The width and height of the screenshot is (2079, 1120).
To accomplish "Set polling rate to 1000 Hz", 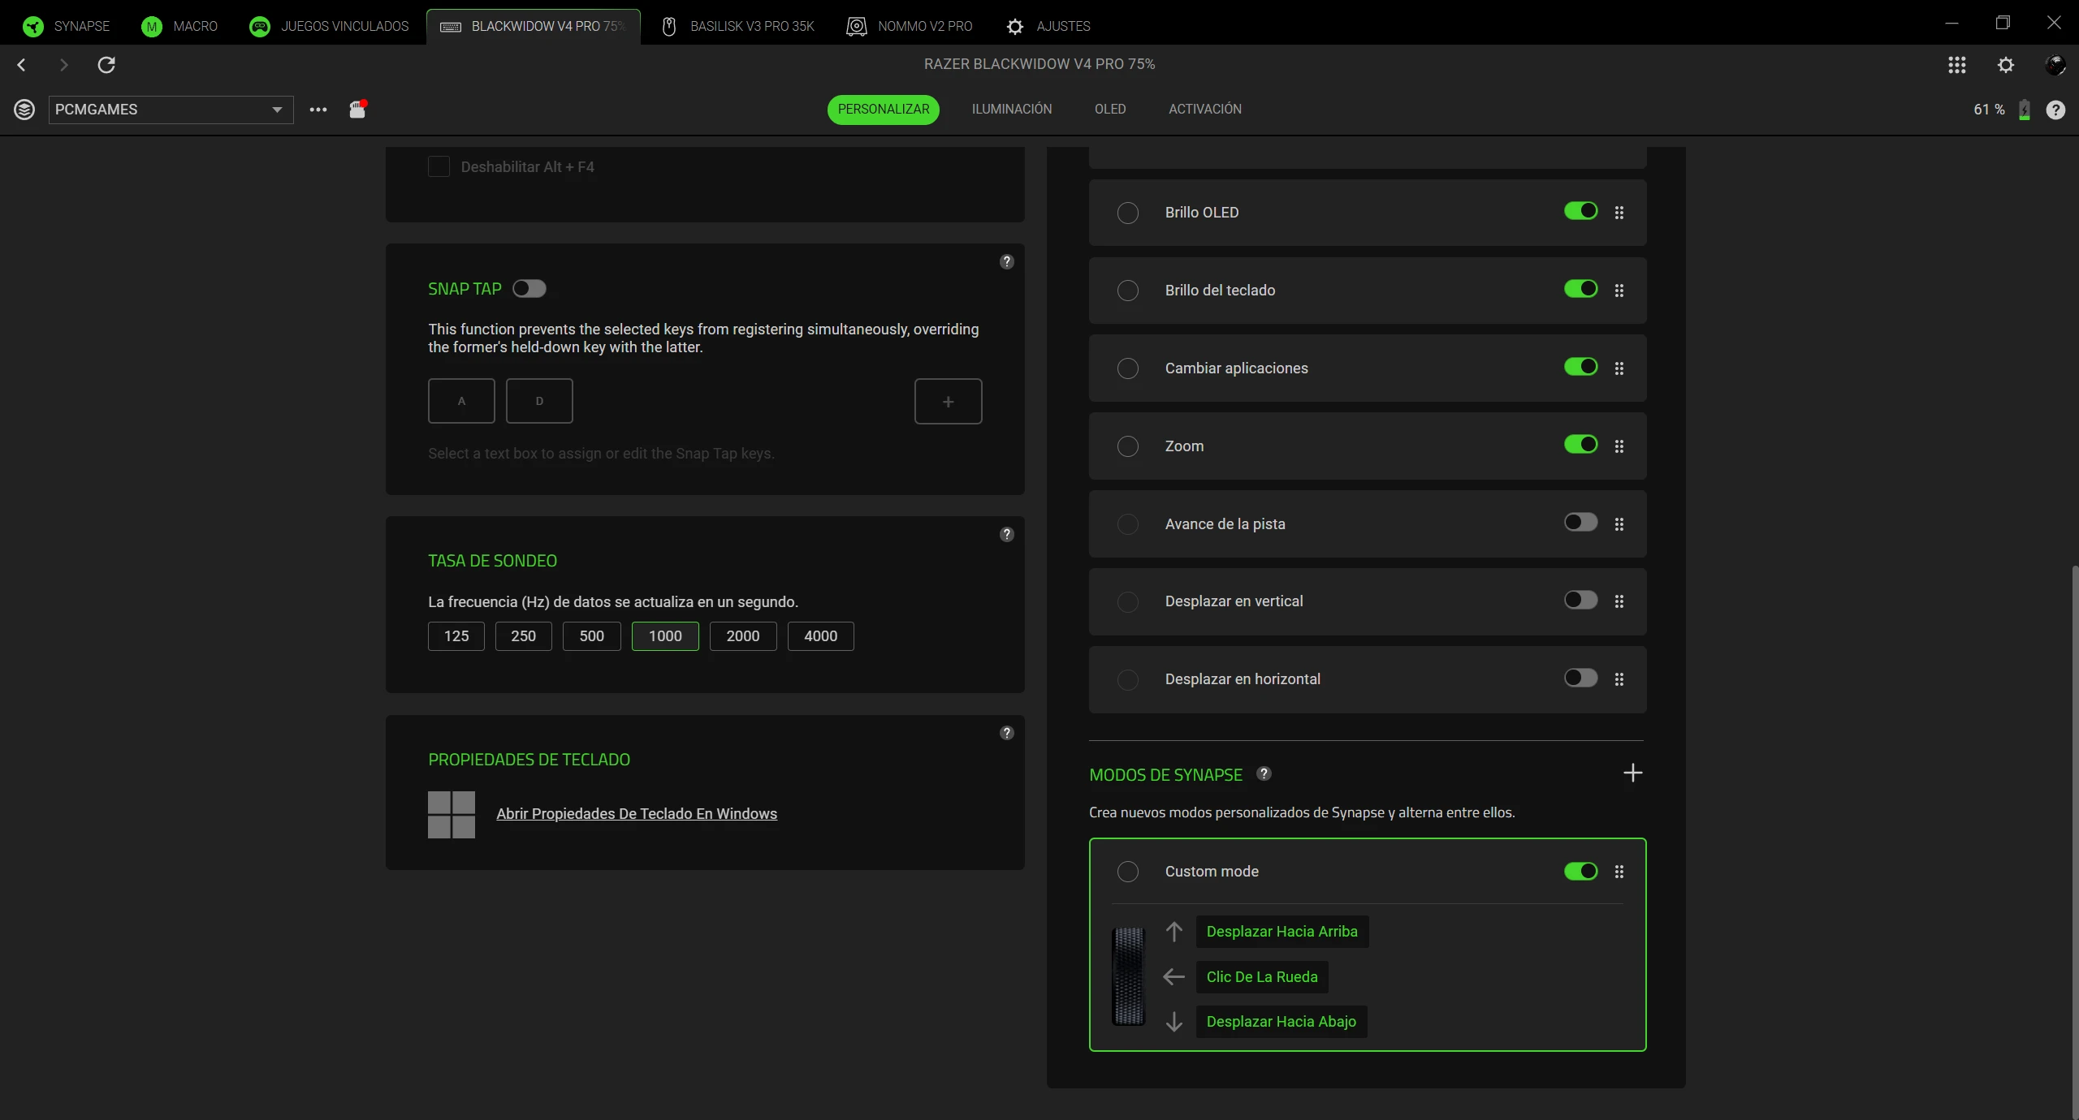I will click(665, 636).
